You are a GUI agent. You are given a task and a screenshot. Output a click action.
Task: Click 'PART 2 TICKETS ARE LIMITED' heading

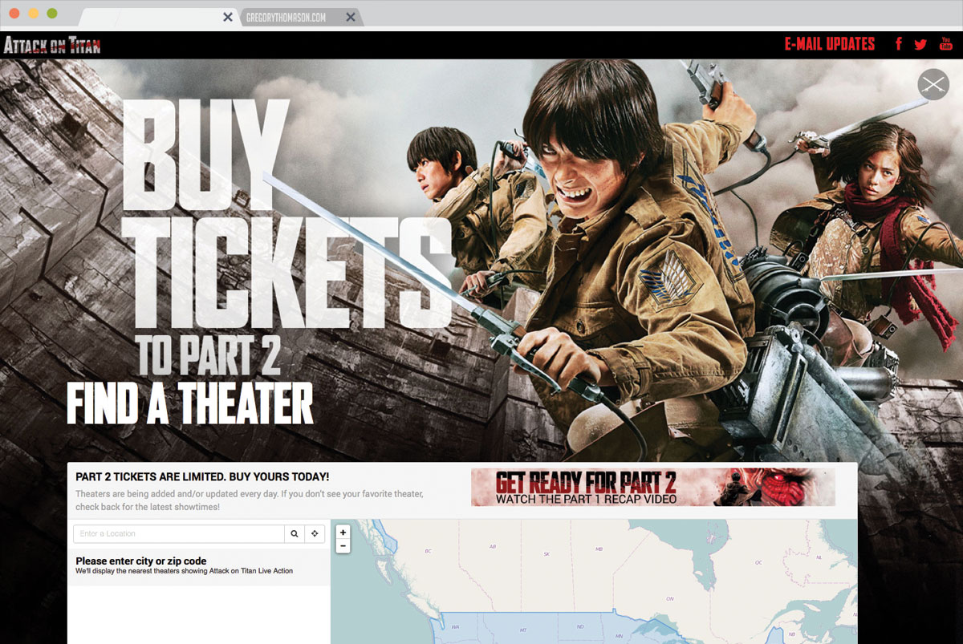[x=202, y=477]
